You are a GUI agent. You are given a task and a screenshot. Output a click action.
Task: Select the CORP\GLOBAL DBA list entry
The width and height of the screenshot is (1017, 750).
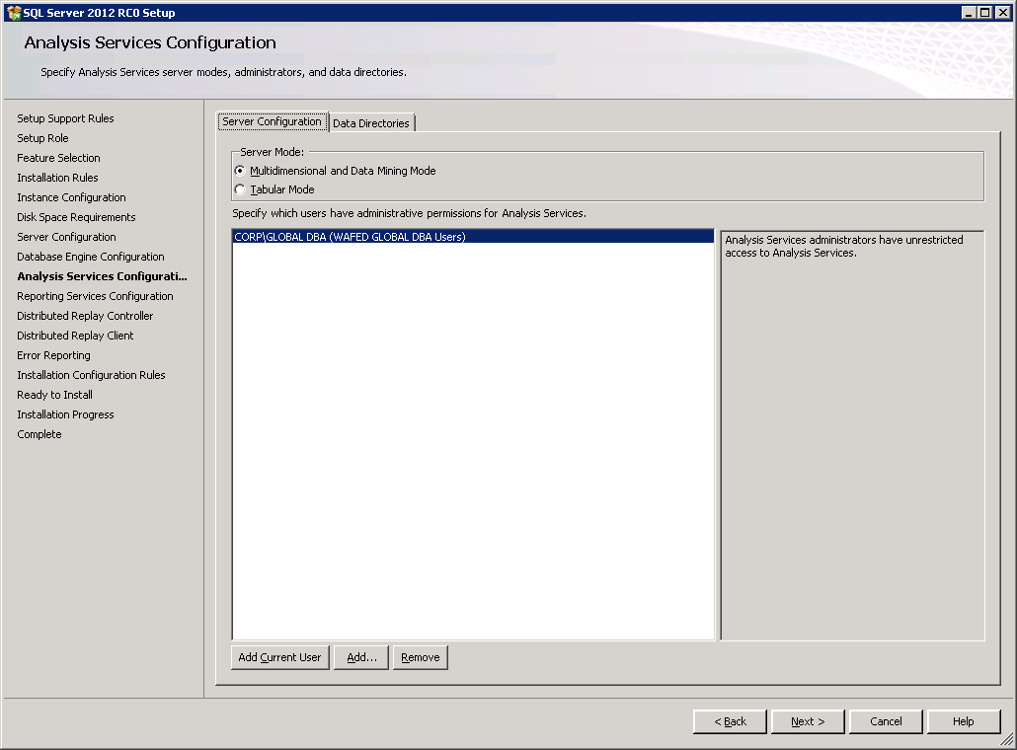tap(351, 237)
